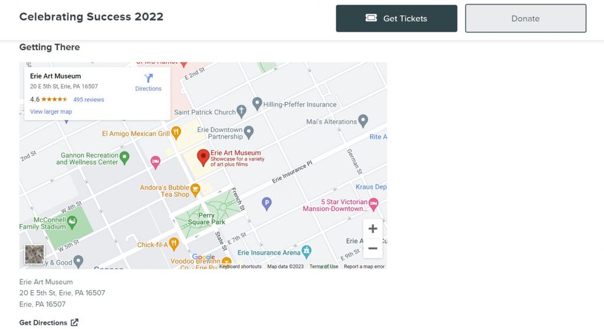Zoom in on the map
The height and width of the screenshot is (329, 604).
[x=372, y=229]
